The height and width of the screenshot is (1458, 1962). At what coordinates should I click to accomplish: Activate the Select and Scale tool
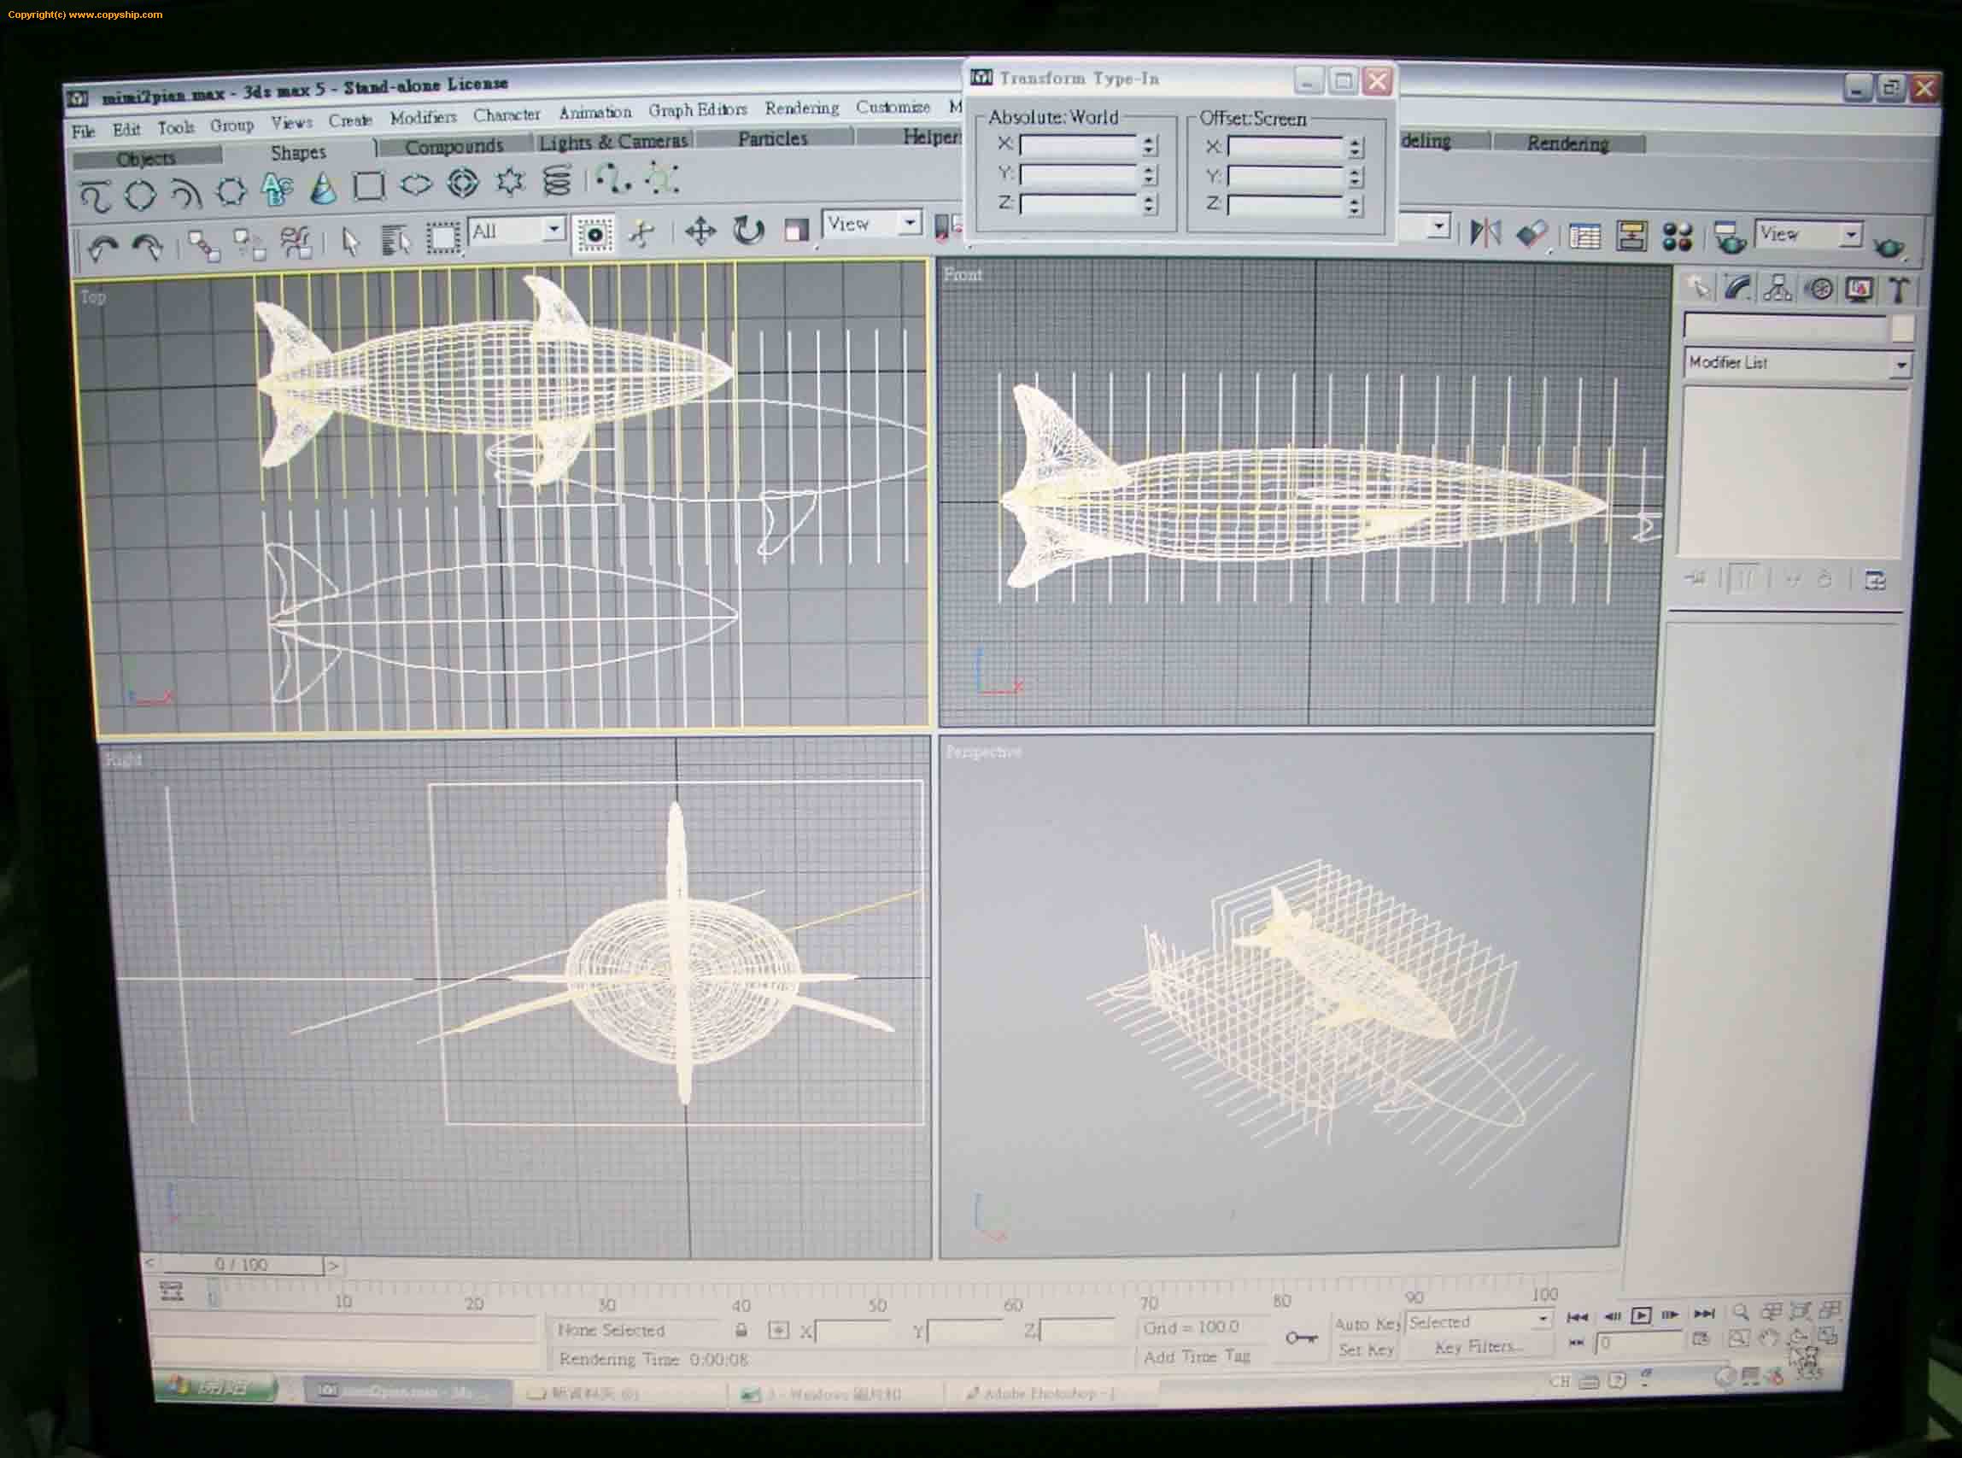click(796, 231)
